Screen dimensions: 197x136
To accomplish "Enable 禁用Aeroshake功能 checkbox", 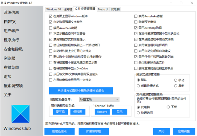I will (136, 16).
